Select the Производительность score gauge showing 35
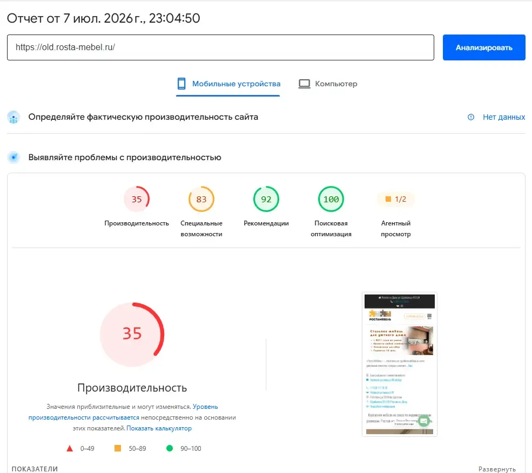Screen dimensions: 532x473 coord(137,199)
